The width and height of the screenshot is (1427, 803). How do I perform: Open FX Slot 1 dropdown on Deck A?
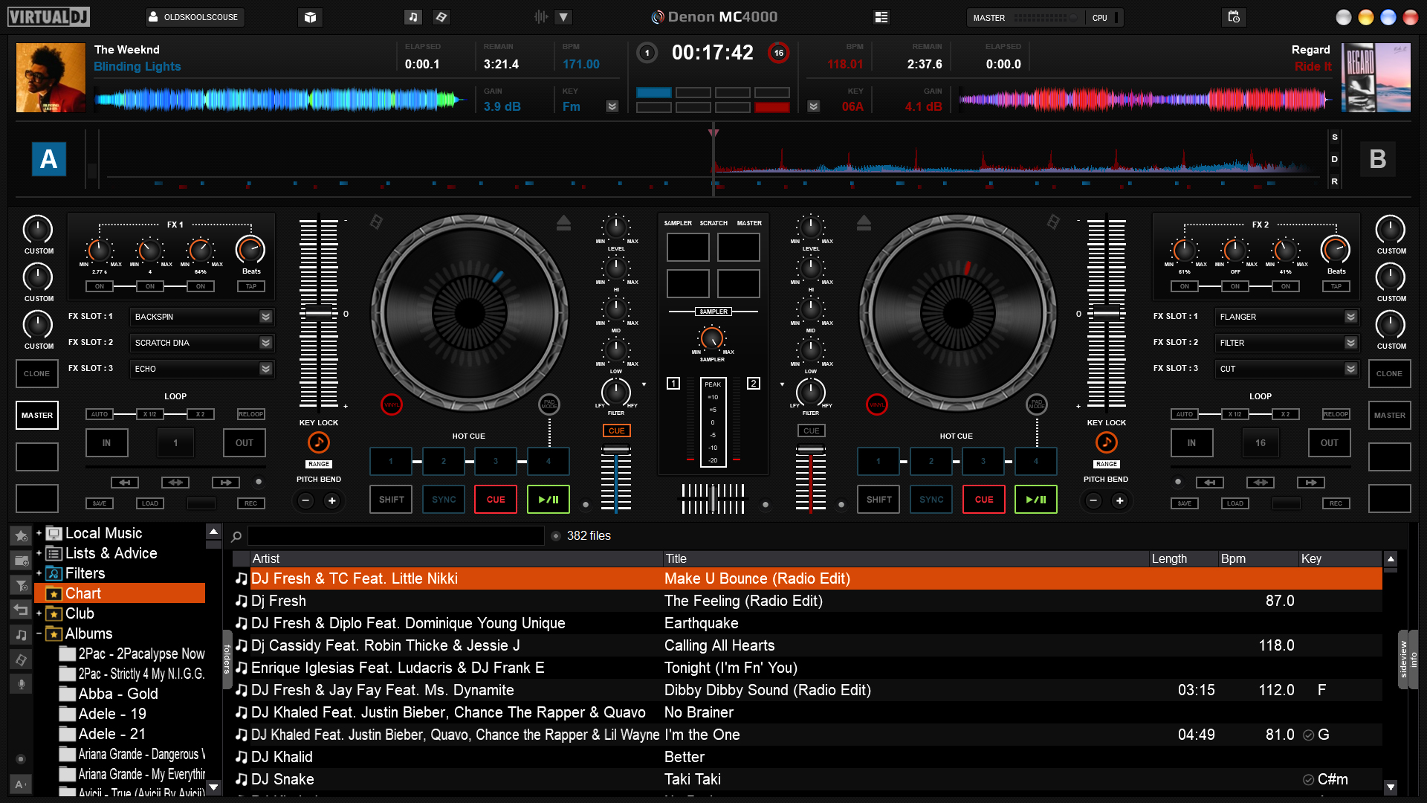(x=264, y=316)
